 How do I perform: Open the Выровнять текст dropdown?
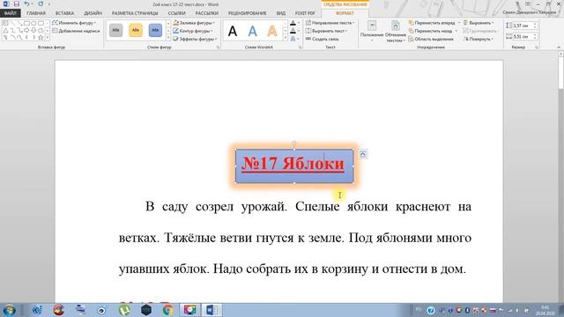point(327,31)
